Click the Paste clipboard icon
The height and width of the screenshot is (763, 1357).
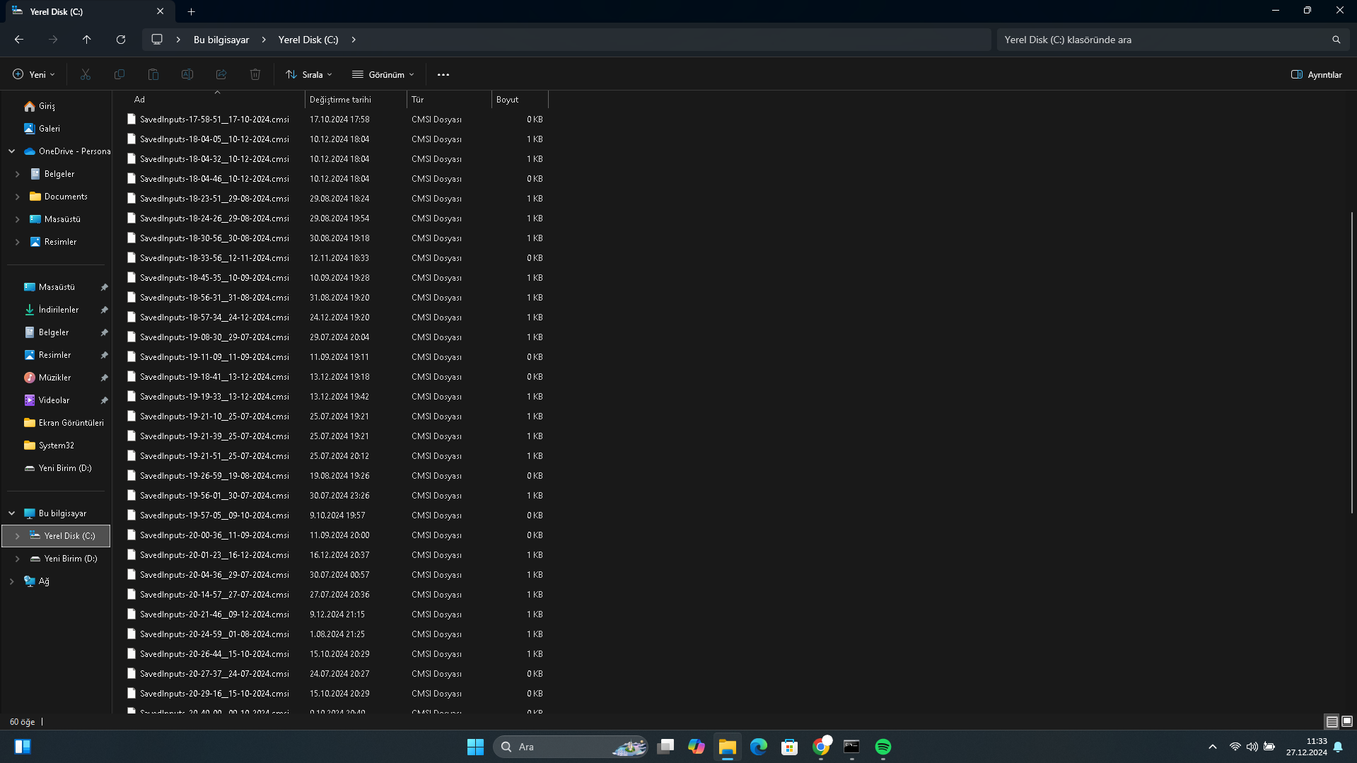153,74
